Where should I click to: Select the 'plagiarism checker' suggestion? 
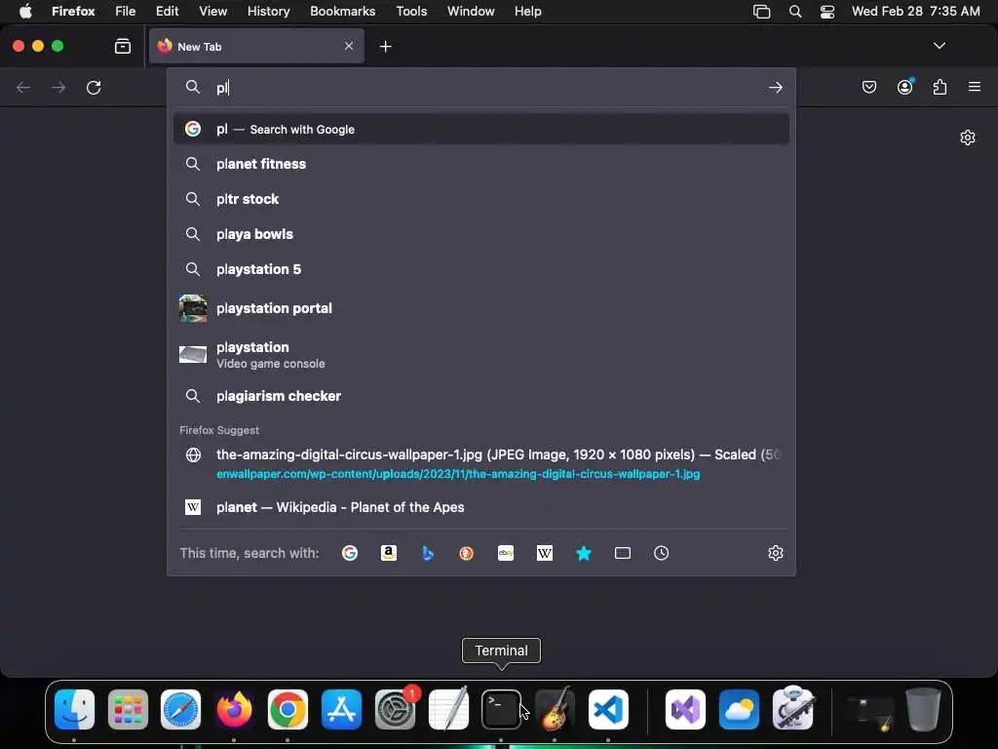point(481,396)
